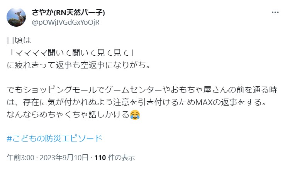Open the hashtag #こどもの防災エピソード
This screenshot has width=285, height=169.
pyautogui.click(x=54, y=138)
